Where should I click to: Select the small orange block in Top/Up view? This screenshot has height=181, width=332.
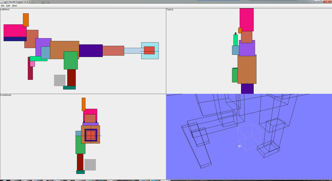click(x=240, y=30)
